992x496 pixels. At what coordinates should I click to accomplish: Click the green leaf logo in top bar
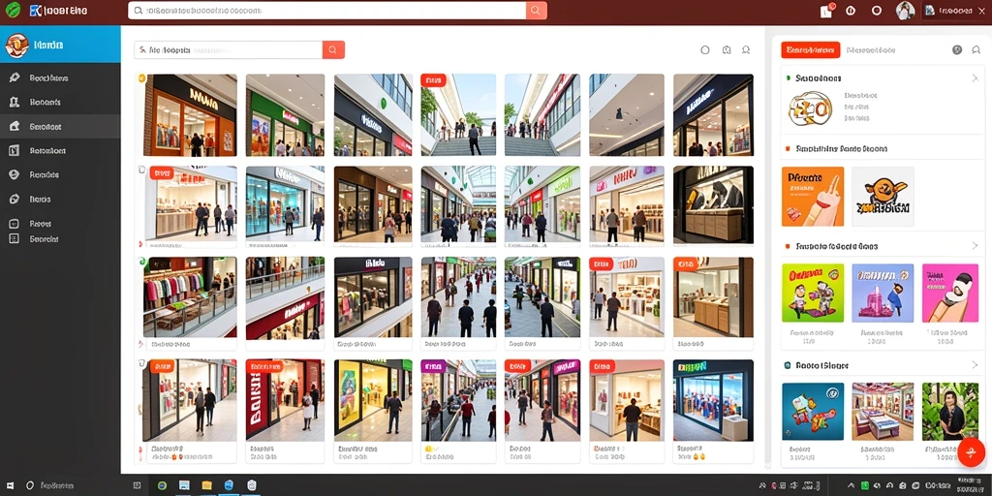click(13, 10)
